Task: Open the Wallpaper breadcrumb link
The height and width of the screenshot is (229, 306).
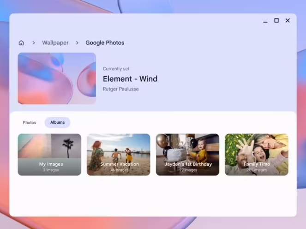Action: coord(55,42)
